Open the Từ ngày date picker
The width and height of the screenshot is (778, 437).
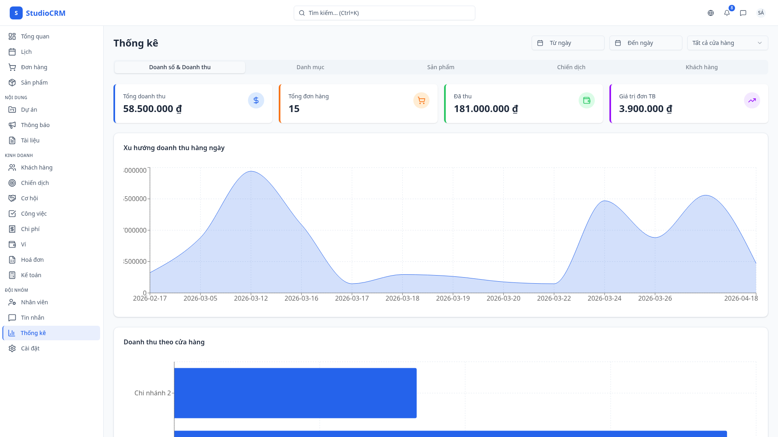point(568,43)
